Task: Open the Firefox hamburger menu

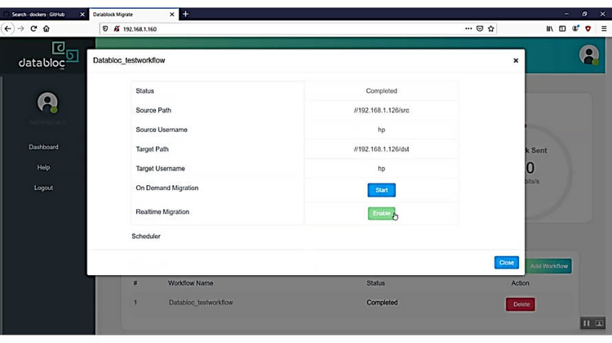Action: 604,28
